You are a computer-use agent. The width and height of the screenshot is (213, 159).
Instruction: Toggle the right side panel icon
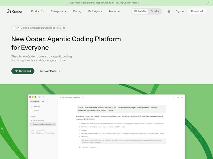click(182, 98)
